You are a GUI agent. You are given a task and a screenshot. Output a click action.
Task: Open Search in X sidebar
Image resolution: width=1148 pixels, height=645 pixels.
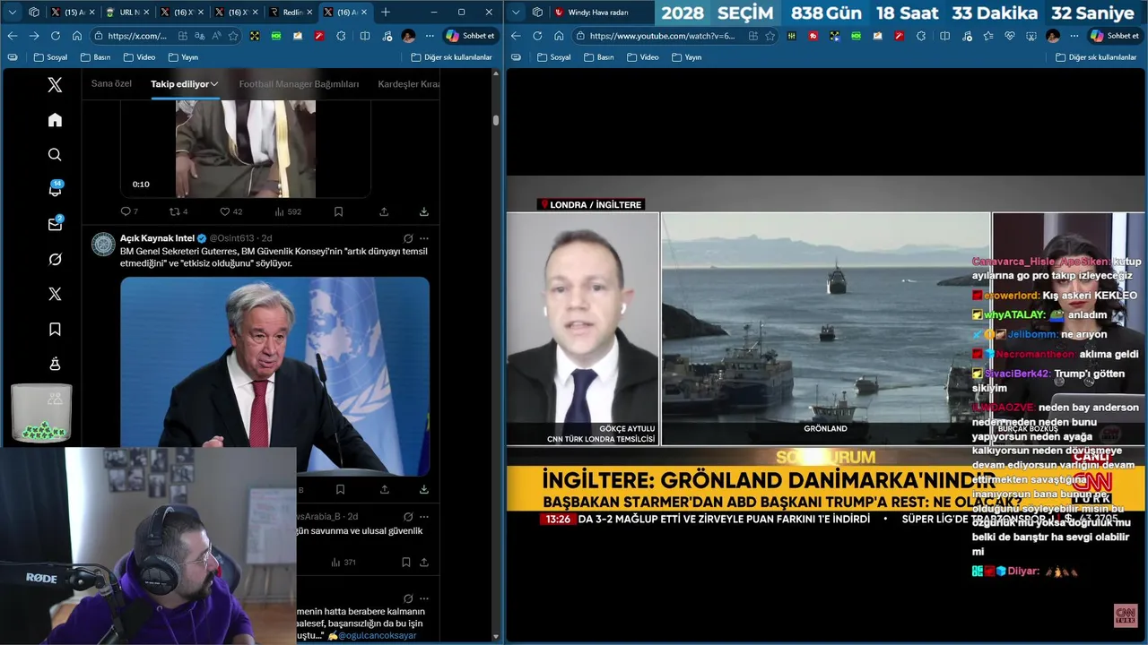click(x=55, y=155)
